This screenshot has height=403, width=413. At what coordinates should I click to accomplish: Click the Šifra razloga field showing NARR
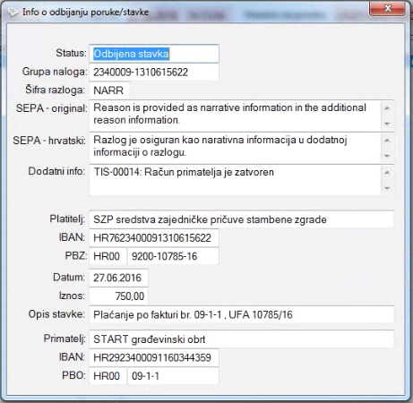pos(109,90)
